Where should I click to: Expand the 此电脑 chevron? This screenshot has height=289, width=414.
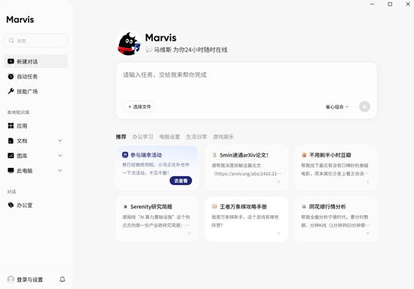[x=60, y=171]
